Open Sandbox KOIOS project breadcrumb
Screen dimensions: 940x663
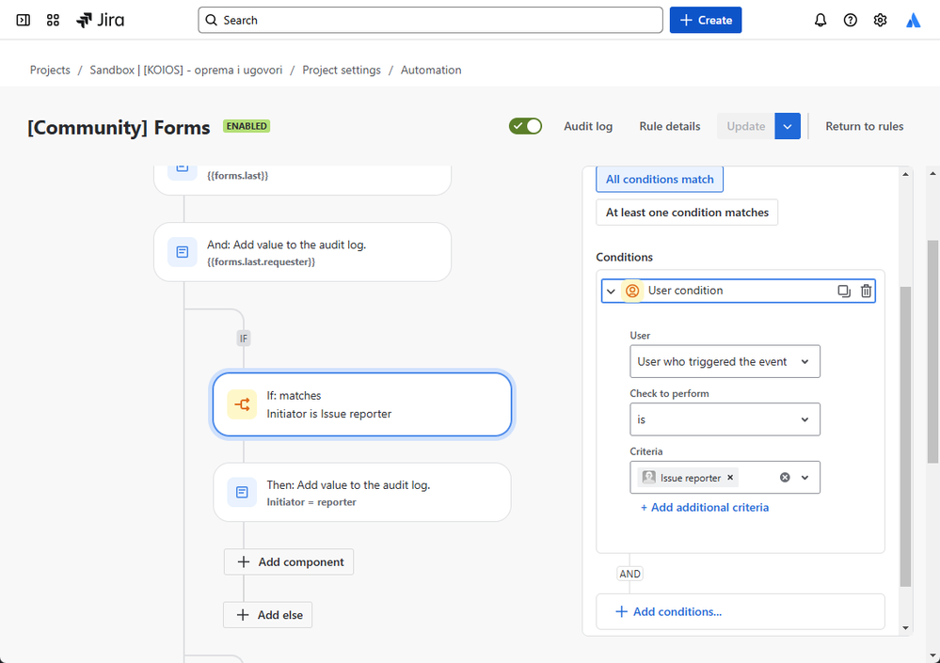186,71
